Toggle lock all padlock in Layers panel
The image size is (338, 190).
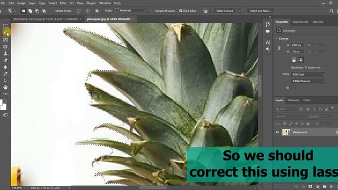(308, 123)
